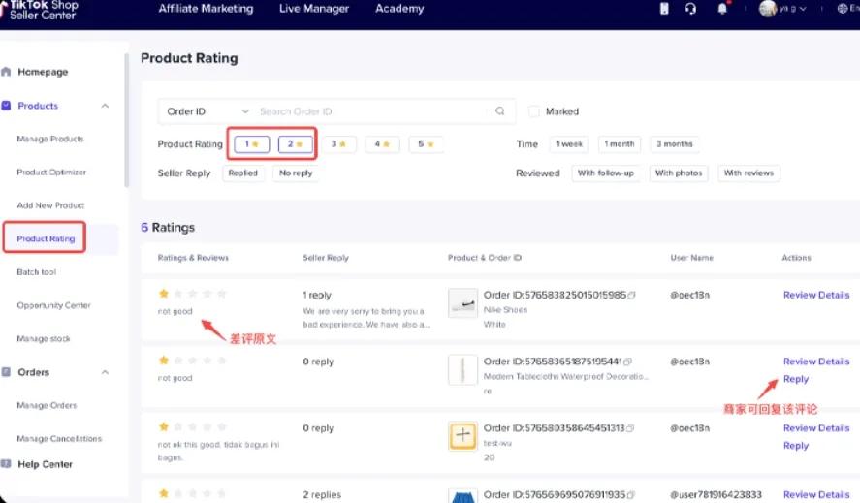This screenshot has height=503, width=860.
Task: Open the Order ID search type dropdown
Action: click(207, 111)
